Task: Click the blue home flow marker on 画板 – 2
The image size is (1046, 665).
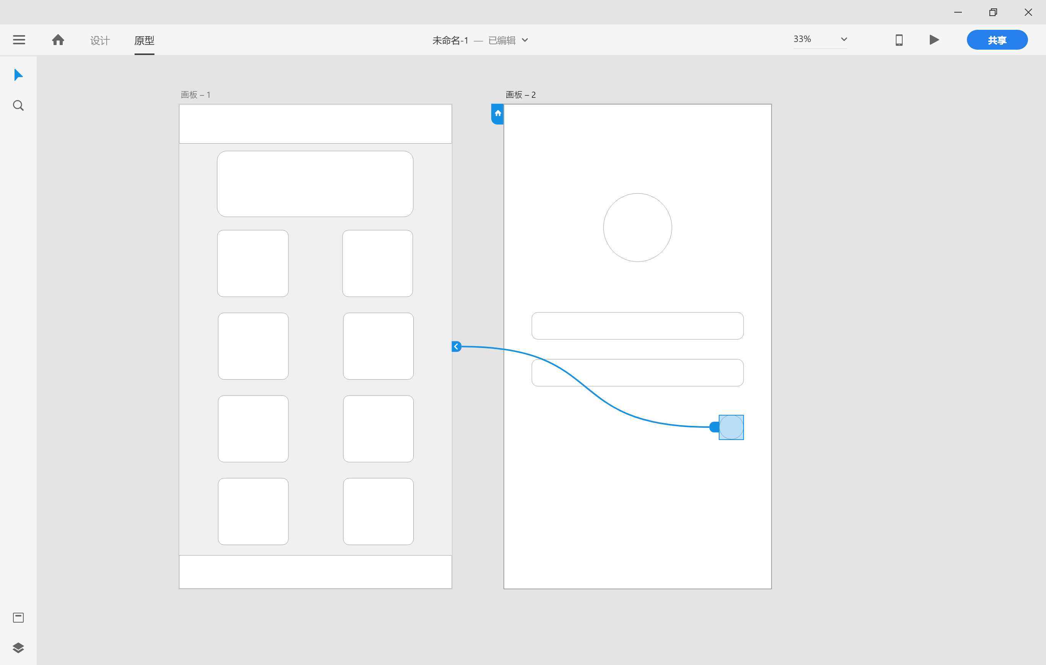Action: click(498, 113)
